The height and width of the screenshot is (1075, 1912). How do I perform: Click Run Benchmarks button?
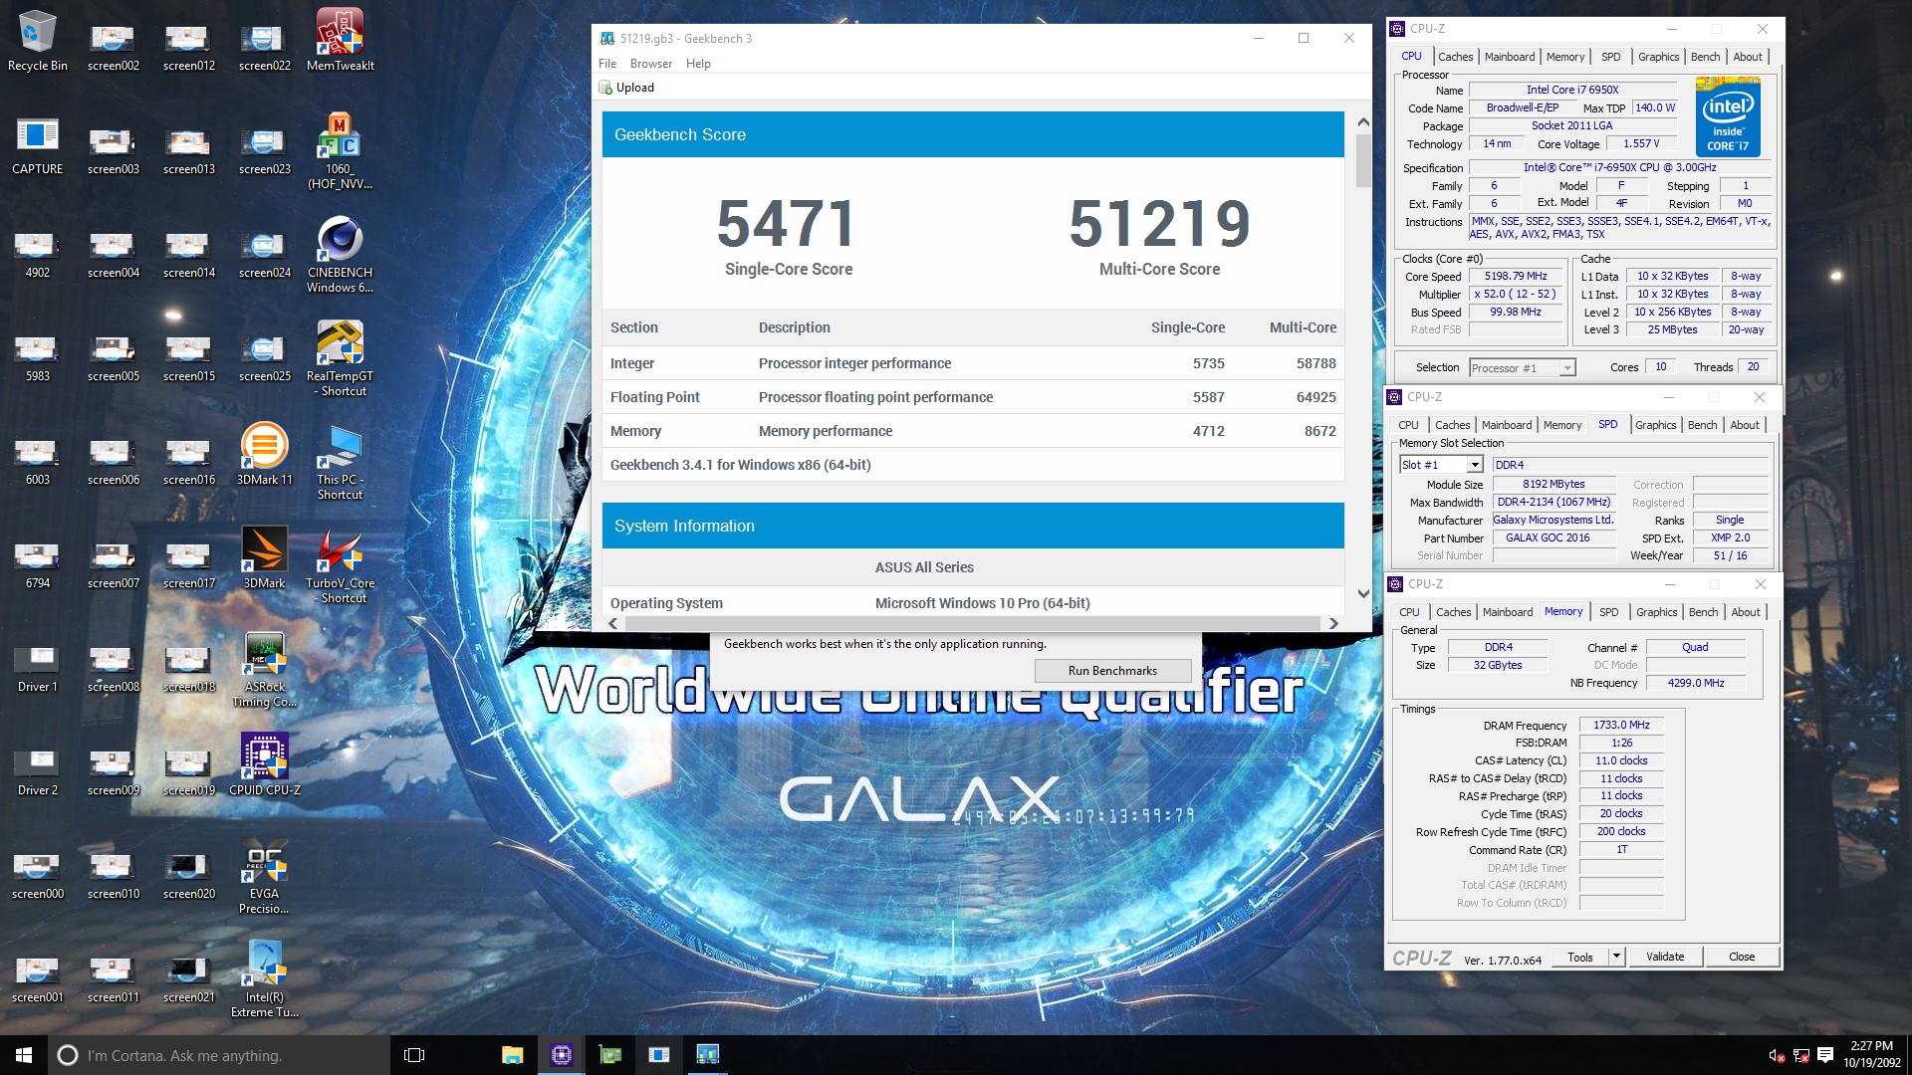[x=1112, y=671]
